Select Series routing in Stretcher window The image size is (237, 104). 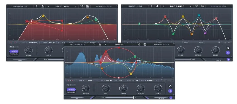[x=14, y=51]
